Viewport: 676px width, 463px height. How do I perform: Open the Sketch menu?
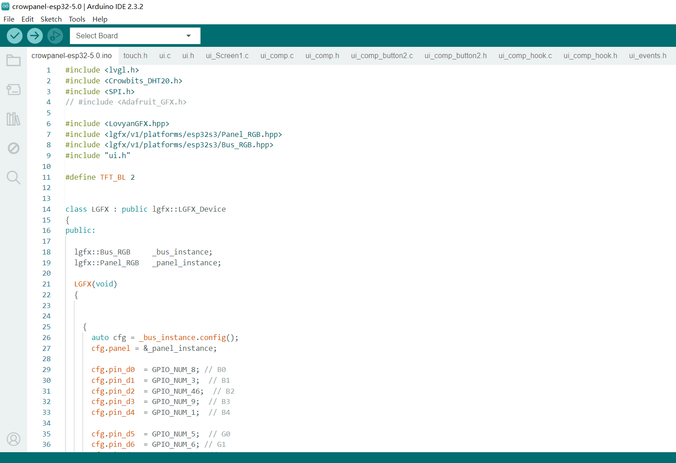click(x=51, y=19)
